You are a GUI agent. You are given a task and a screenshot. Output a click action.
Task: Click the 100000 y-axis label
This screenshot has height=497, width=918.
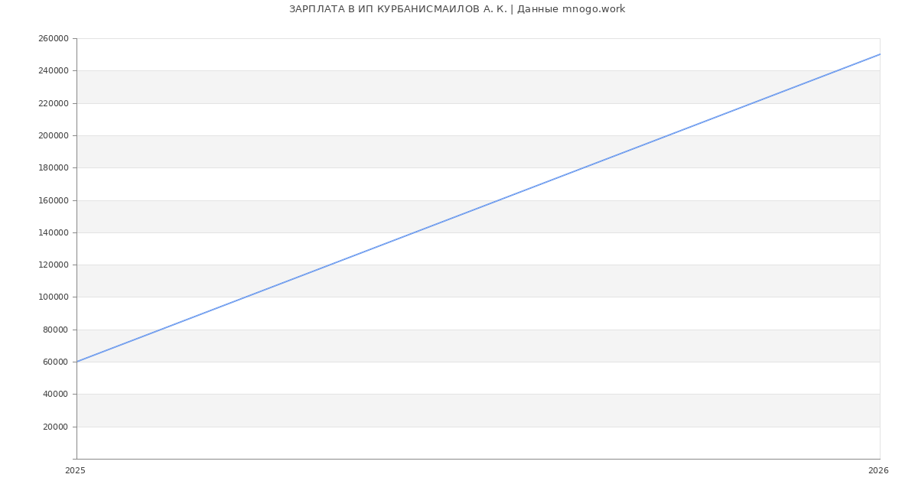coord(53,297)
